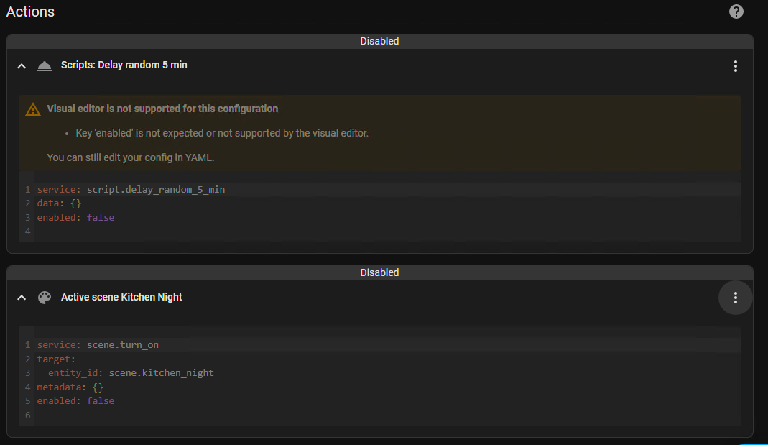Click the palette icon on Active scene Kitchen Night
This screenshot has width=768, height=445.
[45, 297]
